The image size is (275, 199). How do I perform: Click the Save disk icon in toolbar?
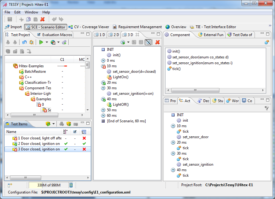[10, 19]
